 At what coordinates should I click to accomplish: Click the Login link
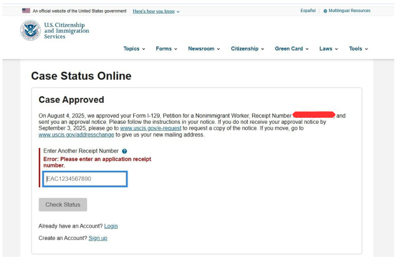(x=111, y=226)
